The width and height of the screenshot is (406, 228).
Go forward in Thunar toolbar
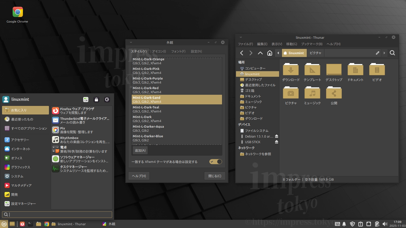tap(251, 53)
